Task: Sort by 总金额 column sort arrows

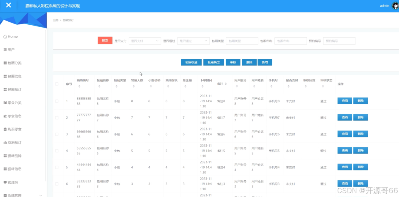Action: (185, 86)
